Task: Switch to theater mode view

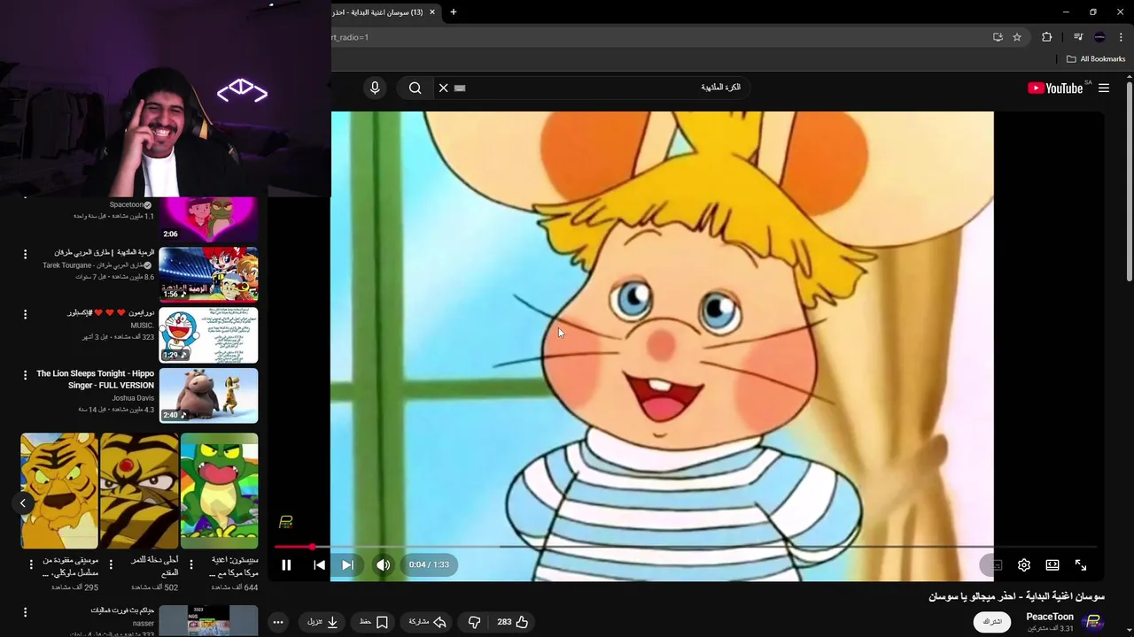Action: coord(1052,564)
